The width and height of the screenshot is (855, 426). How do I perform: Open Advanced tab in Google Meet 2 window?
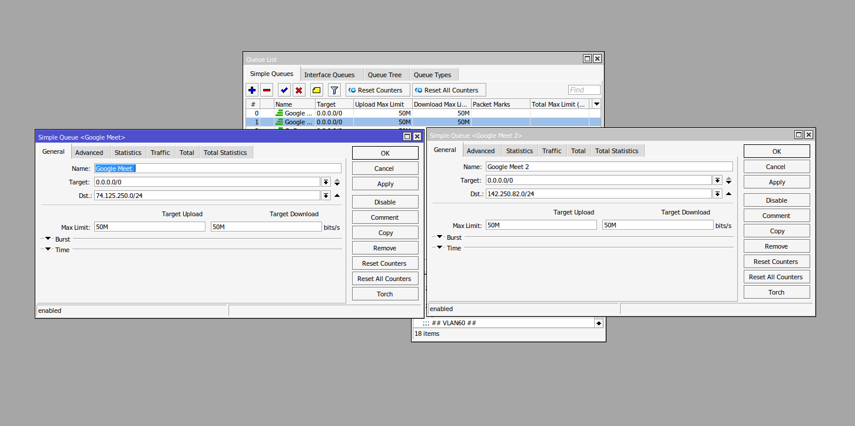point(481,151)
